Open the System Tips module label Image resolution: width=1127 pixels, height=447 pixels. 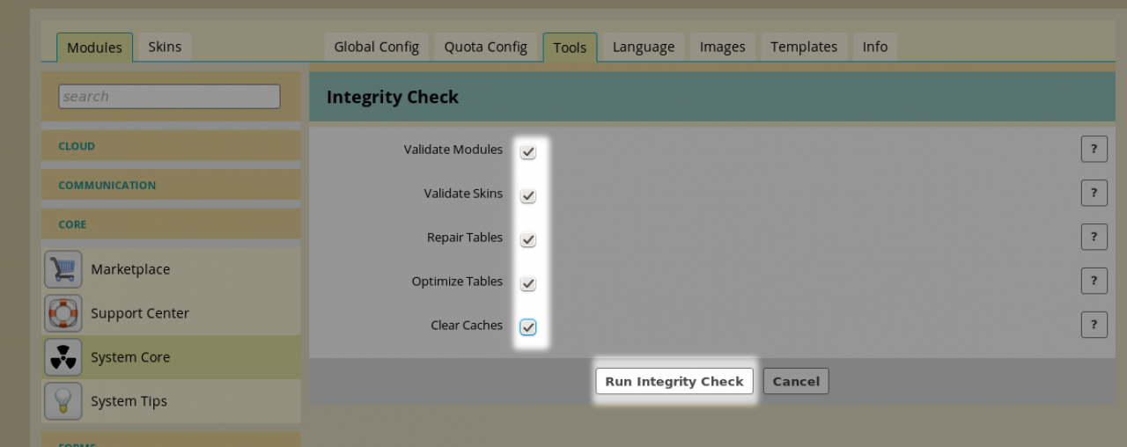click(129, 401)
